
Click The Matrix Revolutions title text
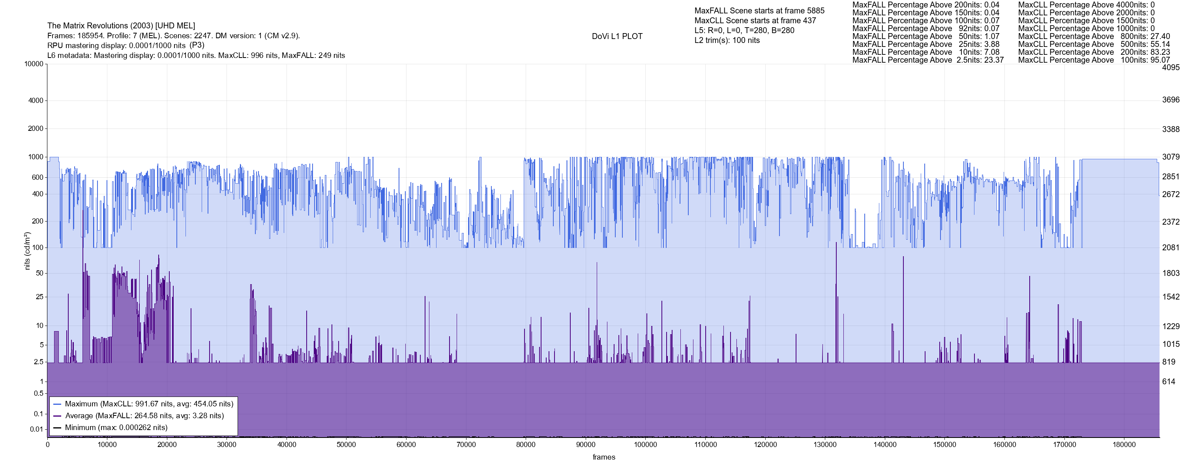point(121,26)
